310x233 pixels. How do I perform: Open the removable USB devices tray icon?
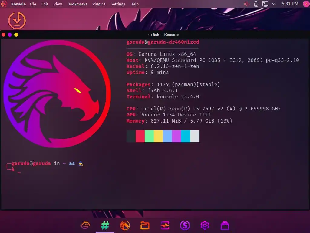[256, 4]
